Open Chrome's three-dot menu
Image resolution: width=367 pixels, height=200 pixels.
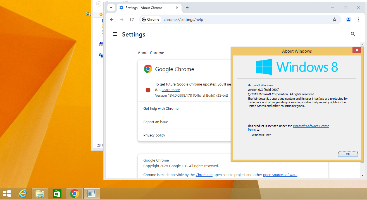[x=359, y=19]
